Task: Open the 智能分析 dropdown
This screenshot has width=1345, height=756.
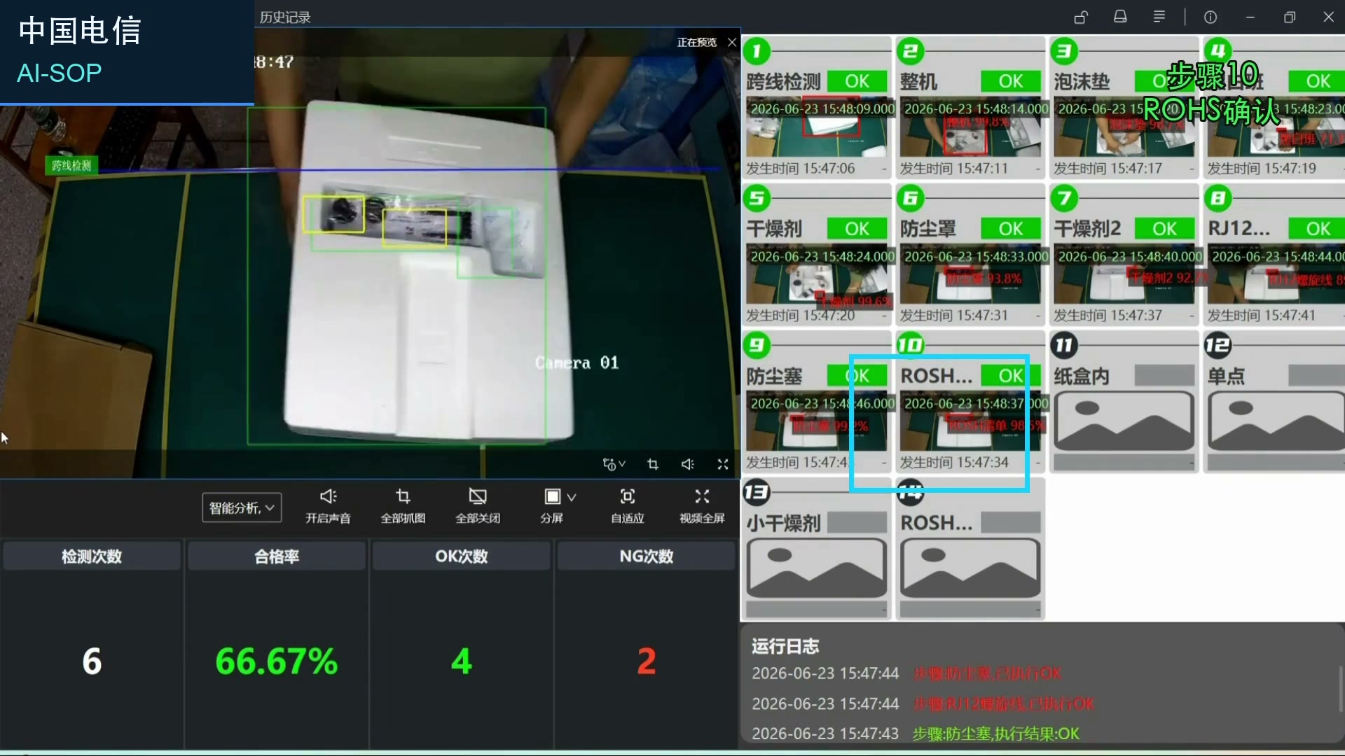Action: [x=242, y=507]
